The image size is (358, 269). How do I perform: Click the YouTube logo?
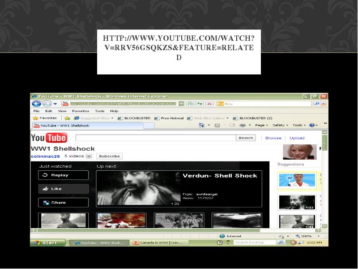[49, 138]
